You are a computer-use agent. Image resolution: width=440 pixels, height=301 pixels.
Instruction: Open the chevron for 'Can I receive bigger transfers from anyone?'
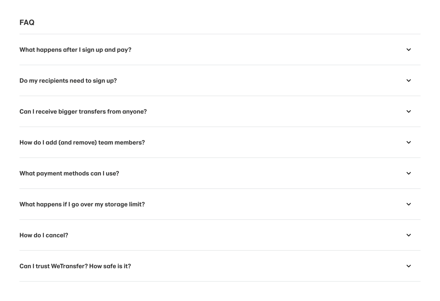(x=408, y=111)
